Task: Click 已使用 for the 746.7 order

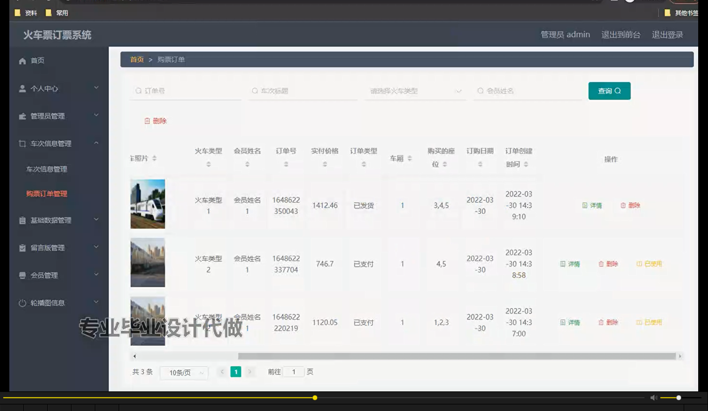Action: 650,264
